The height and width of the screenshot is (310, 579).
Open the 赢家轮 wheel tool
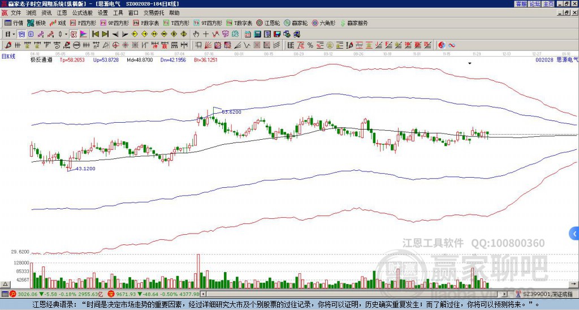coord(296,23)
